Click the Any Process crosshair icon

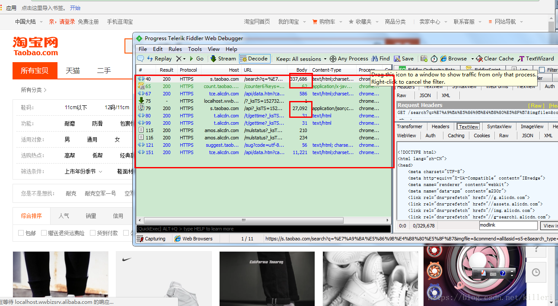tap(333, 59)
